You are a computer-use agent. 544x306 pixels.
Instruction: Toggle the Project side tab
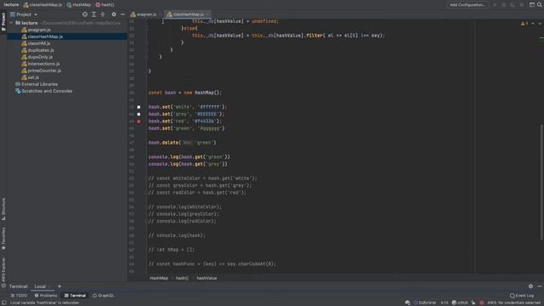click(x=3, y=21)
